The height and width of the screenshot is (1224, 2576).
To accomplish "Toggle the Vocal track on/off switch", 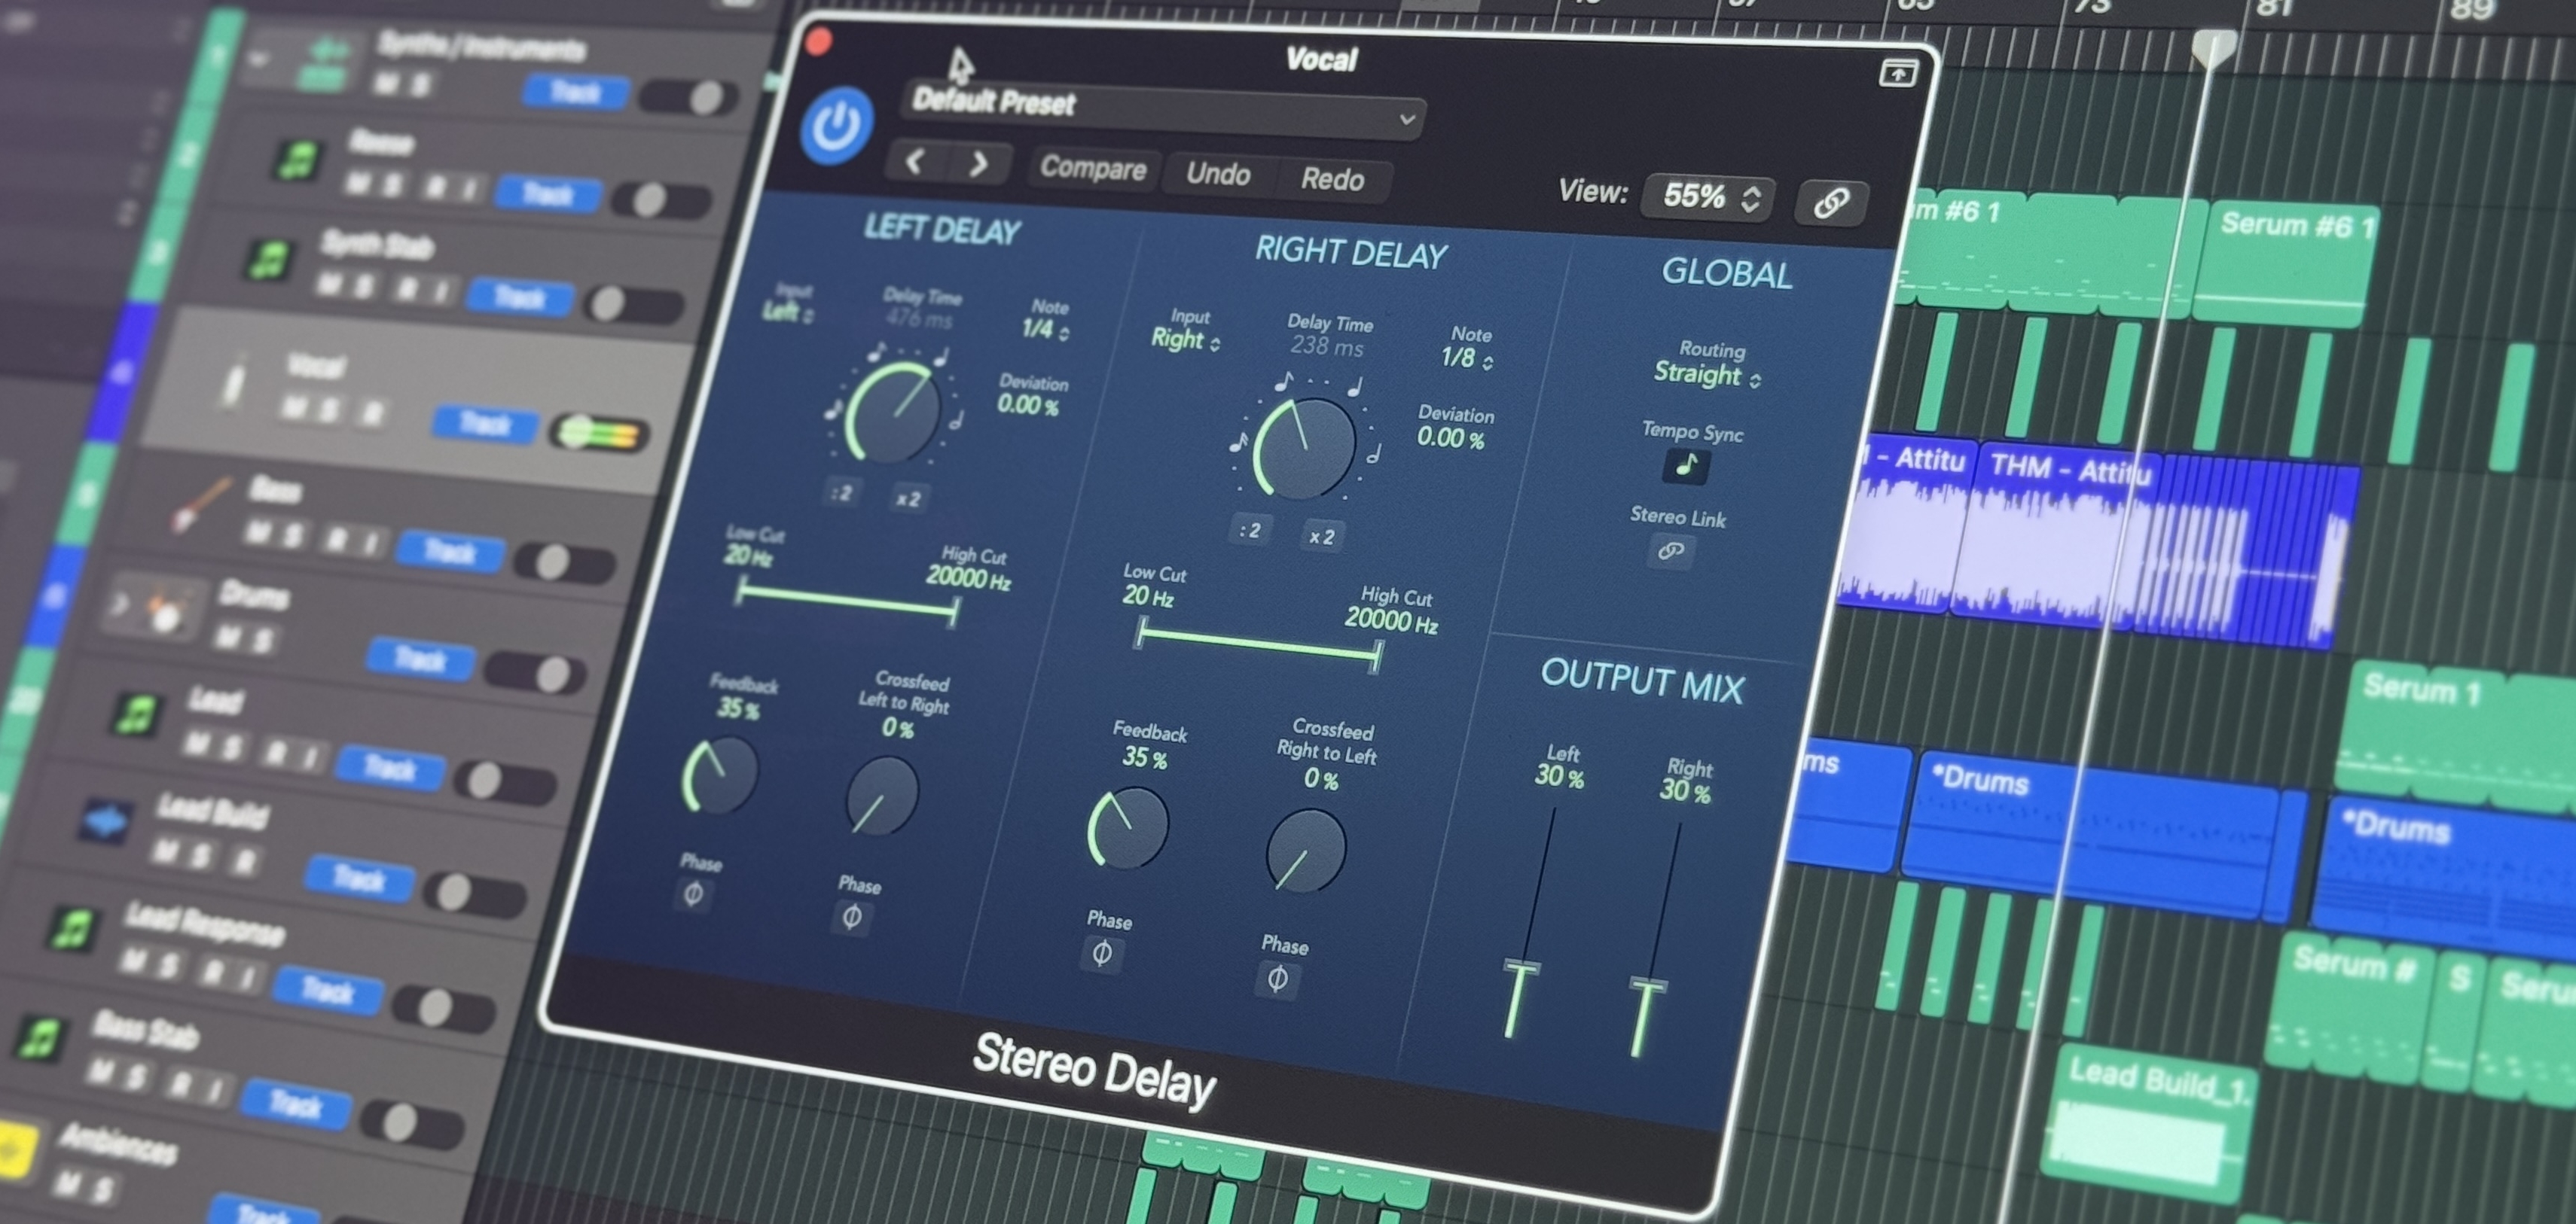I will [598, 434].
